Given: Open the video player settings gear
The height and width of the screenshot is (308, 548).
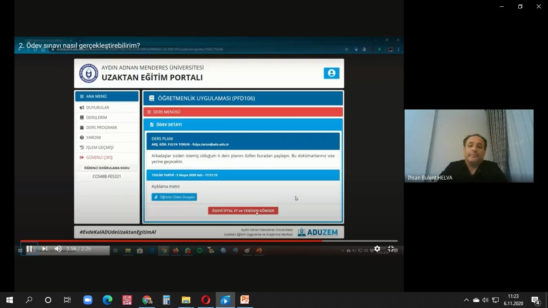Looking at the screenshot, I should pos(377,249).
